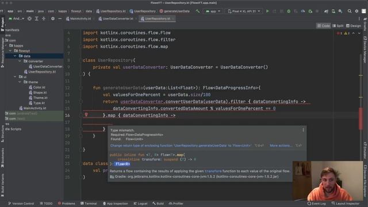
Task: Expand all icon in Project panel toolbar
Action: (x=37, y=18)
